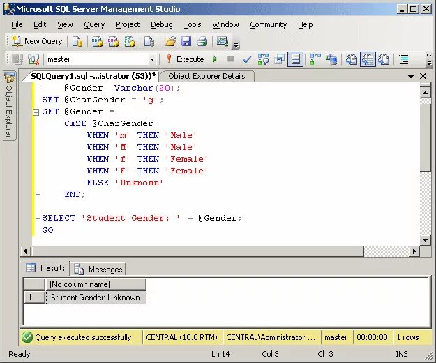Open a Database Engine Query
Image resolution: width=436 pixels, height=363 pixels.
(77, 42)
